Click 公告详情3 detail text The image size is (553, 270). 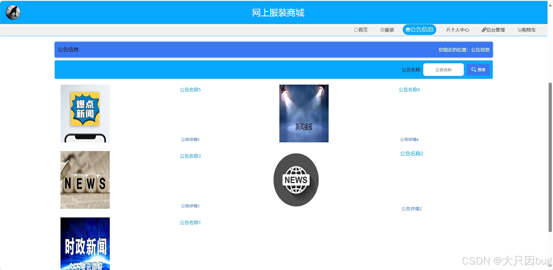190,206
